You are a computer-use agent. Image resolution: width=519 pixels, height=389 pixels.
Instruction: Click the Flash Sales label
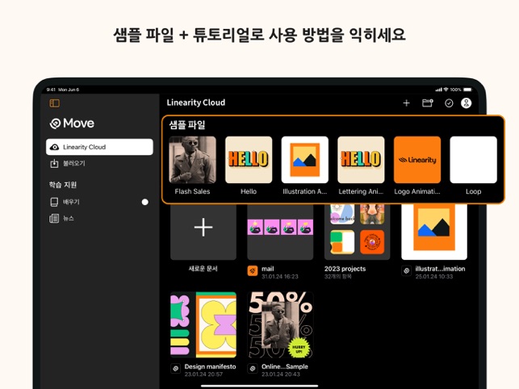click(192, 191)
